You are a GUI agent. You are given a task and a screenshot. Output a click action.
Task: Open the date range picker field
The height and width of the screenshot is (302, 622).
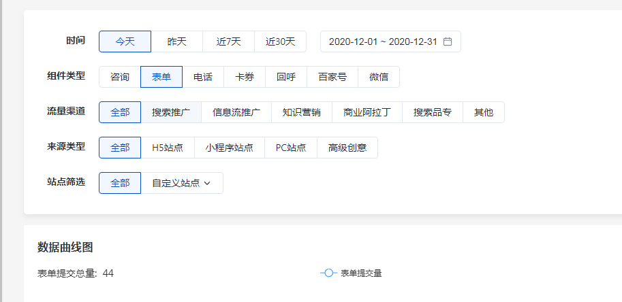[385, 41]
